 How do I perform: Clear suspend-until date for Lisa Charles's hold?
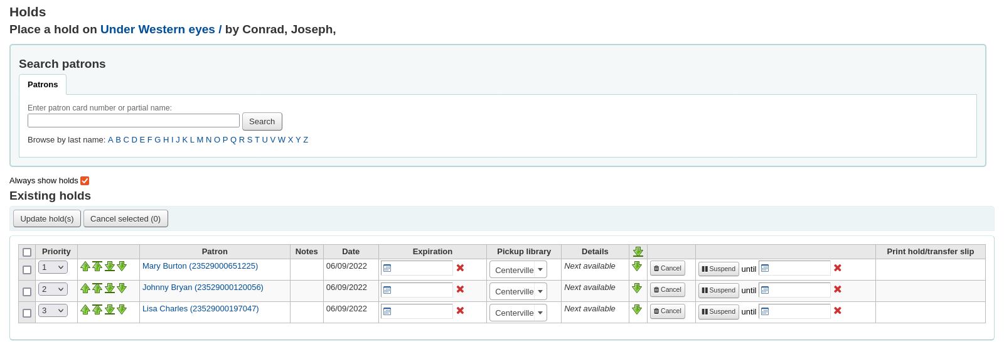(837, 311)
